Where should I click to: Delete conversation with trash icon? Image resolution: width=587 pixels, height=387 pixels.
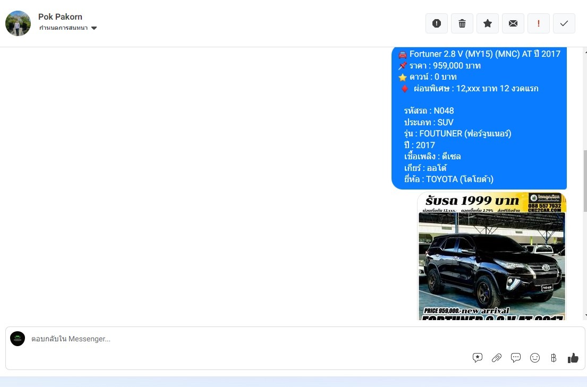point(462,23)
